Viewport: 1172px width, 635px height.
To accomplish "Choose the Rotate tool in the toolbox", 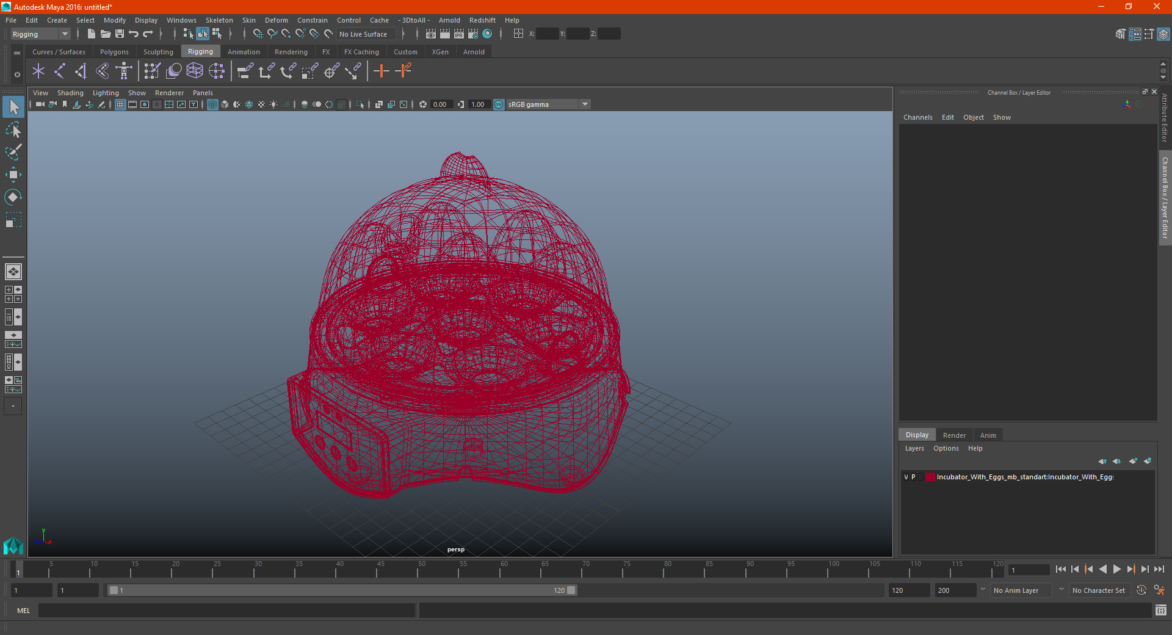I will point(13,197).
